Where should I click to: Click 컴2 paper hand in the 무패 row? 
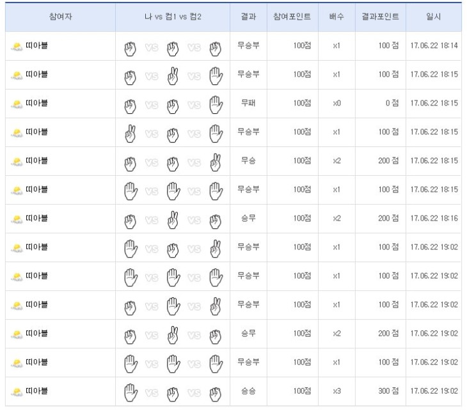(x=216, y=105)
